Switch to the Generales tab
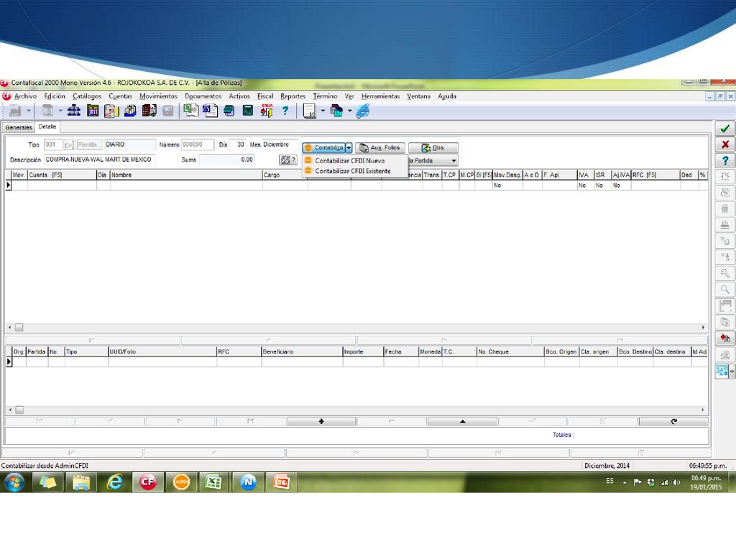Screen dimensions: 736x552 click(x=19, y=127)
